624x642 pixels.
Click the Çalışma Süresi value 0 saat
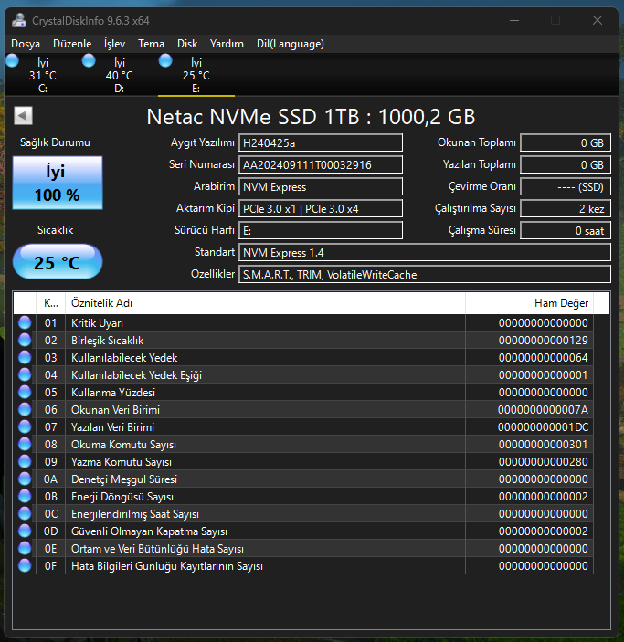pyautogui.click(x=566, y=230)
